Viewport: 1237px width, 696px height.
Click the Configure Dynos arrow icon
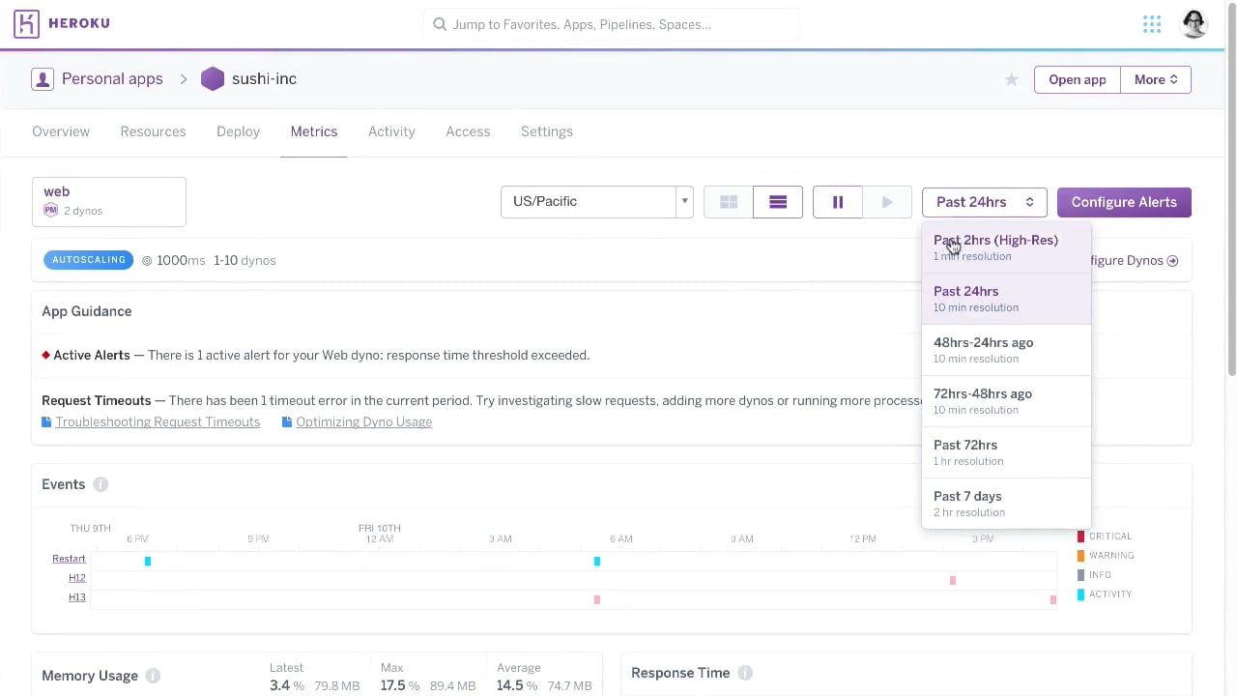click(1172, 260)
